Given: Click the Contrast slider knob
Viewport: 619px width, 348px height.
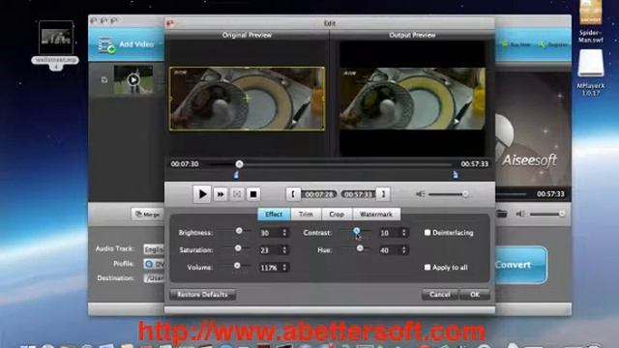Looking at the screenshot, I should tap(357, 231).
